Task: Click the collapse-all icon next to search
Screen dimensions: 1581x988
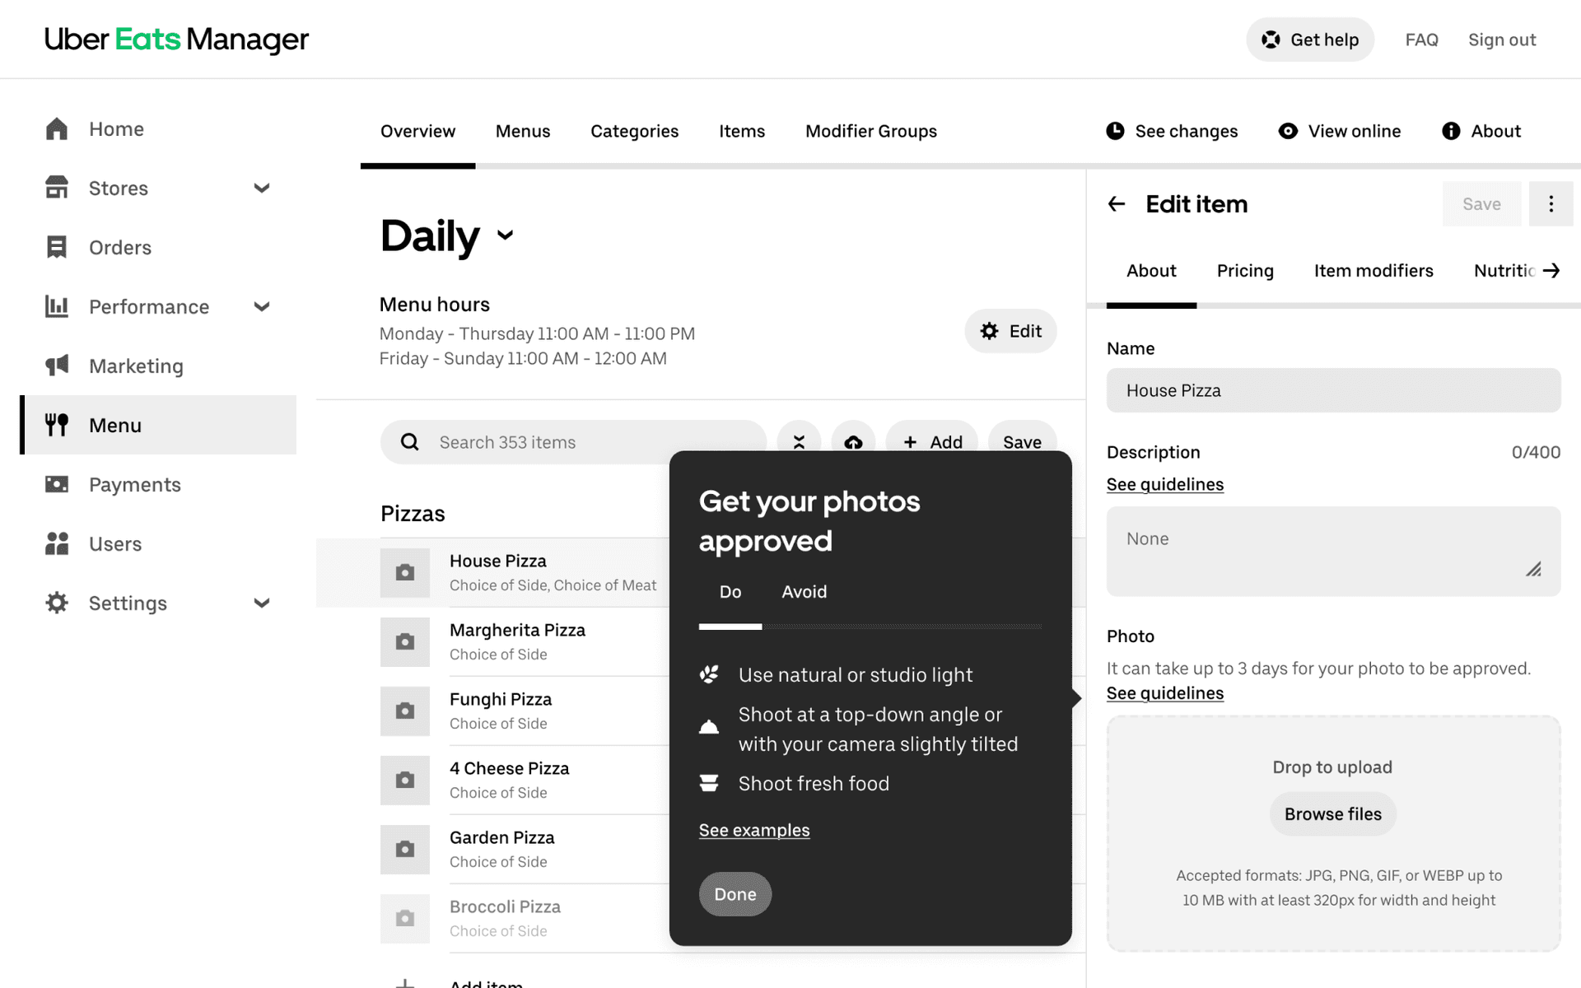Action: tap(799, 440)
